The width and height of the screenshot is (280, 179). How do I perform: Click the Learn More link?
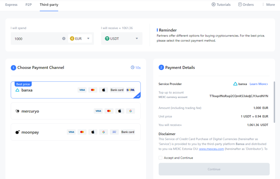(259, 84)
